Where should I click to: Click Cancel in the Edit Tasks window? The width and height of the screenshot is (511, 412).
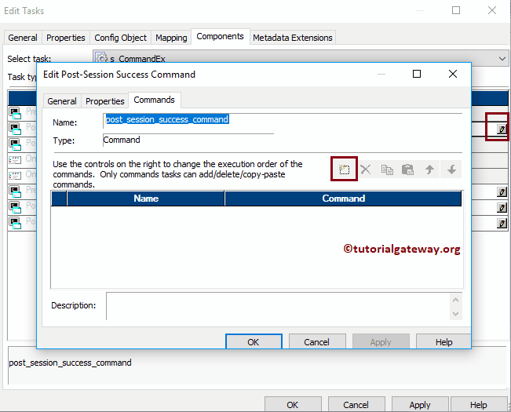click(356, 404)
